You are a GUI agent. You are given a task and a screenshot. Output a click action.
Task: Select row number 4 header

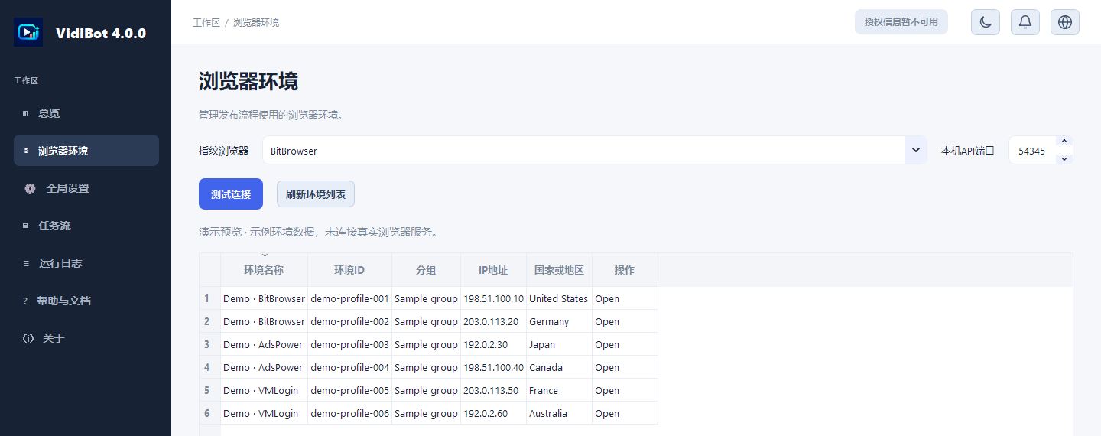[209, 367]
